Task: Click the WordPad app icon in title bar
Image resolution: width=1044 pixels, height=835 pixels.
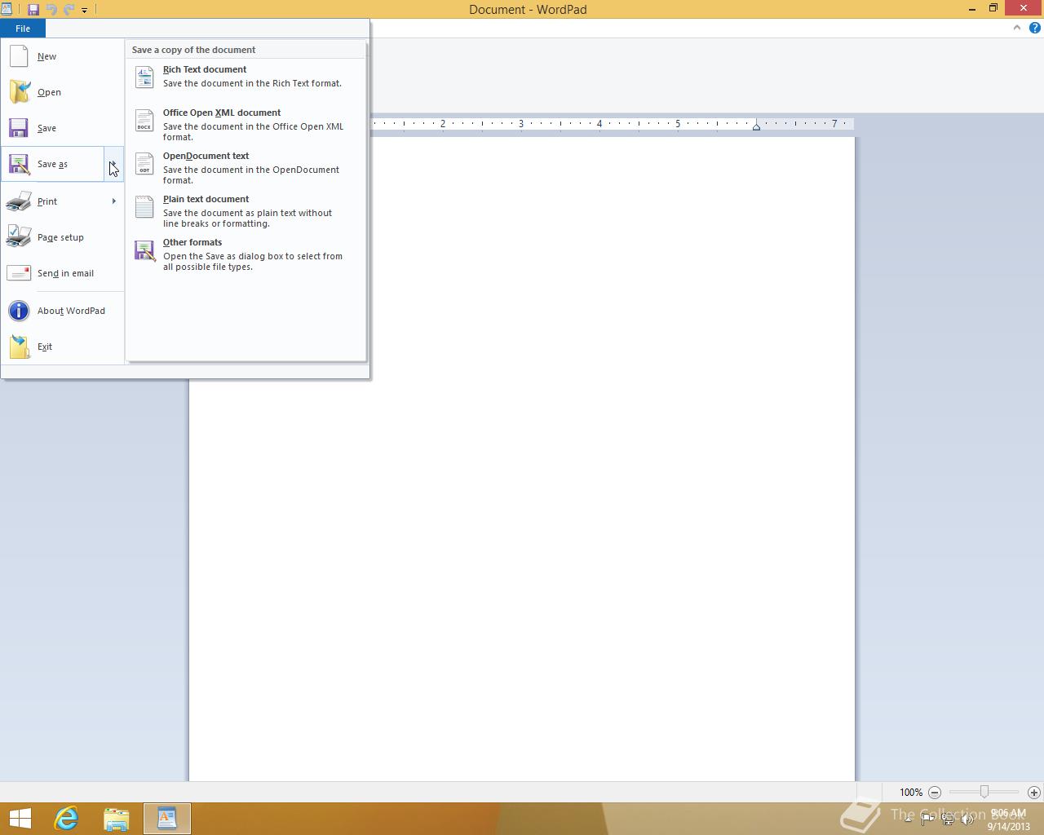Action: tap(7, 10)
